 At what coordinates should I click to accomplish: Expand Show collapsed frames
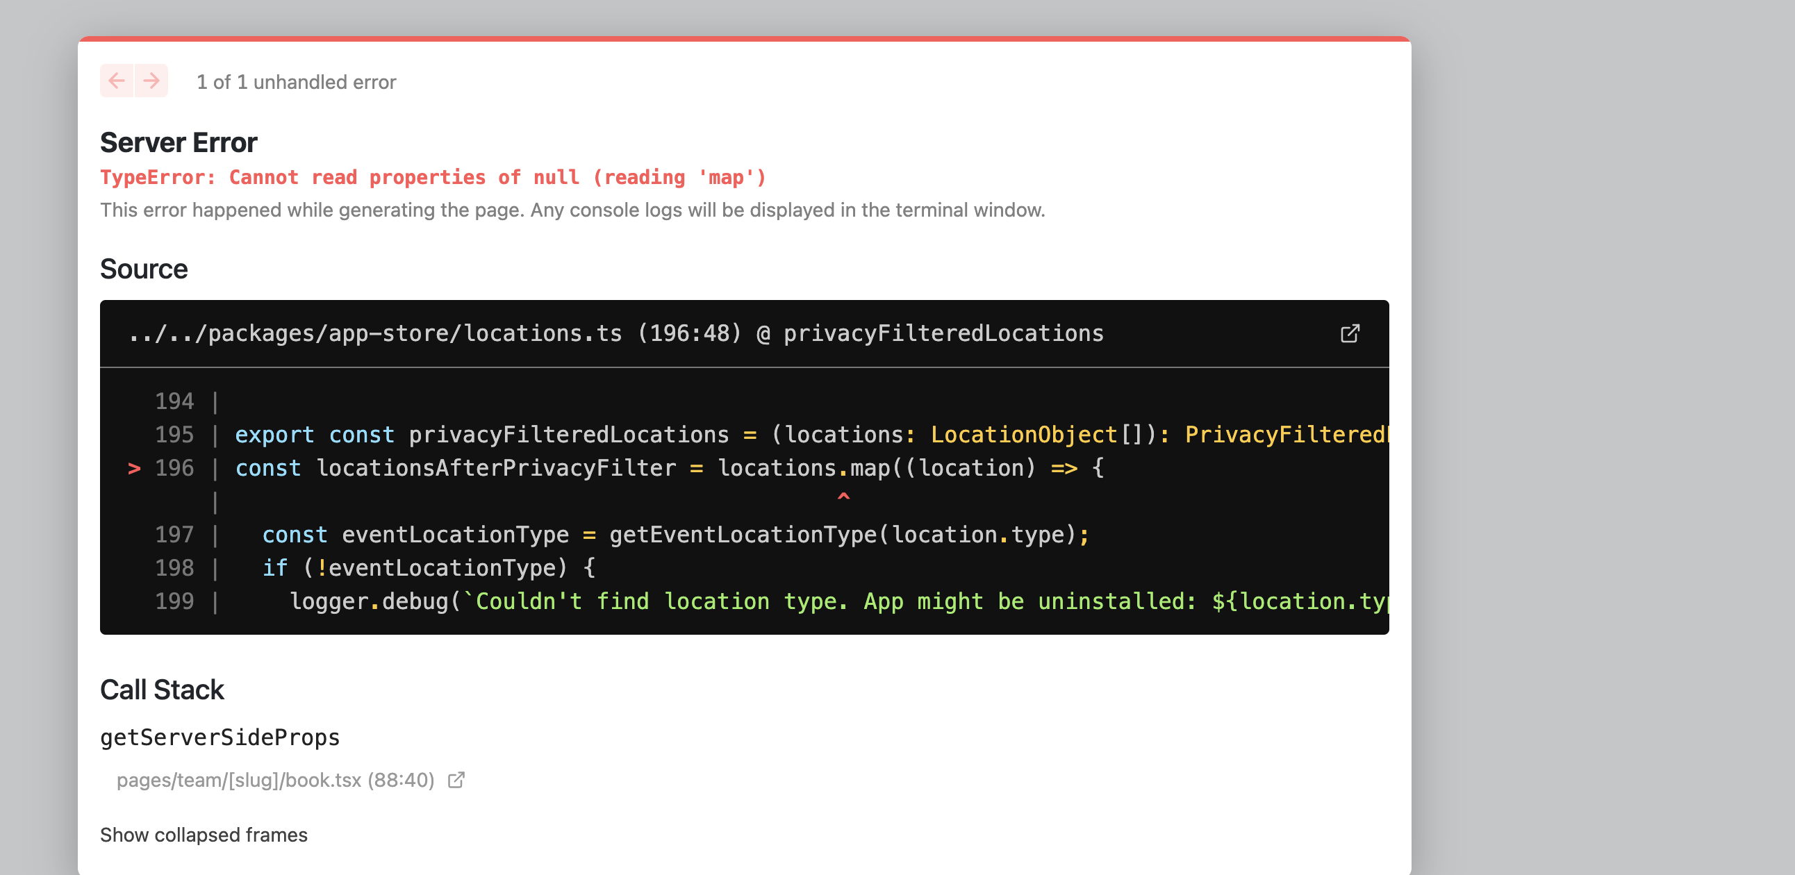[204, 835]
